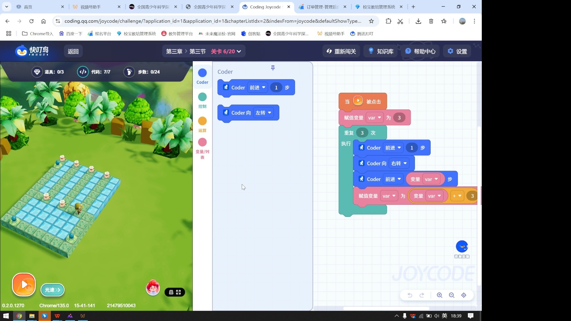The width and height of the screenshot is (571, 321).
Task: Open var dropdown in 变量 step block
Action: pyautogui.click(x=431, y=179)
